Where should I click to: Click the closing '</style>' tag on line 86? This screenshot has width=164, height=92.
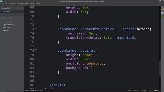click(x=57, y=85)
